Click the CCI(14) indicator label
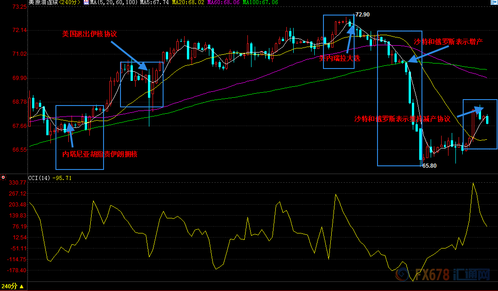498x291 pixels. (x=39, y=178)
